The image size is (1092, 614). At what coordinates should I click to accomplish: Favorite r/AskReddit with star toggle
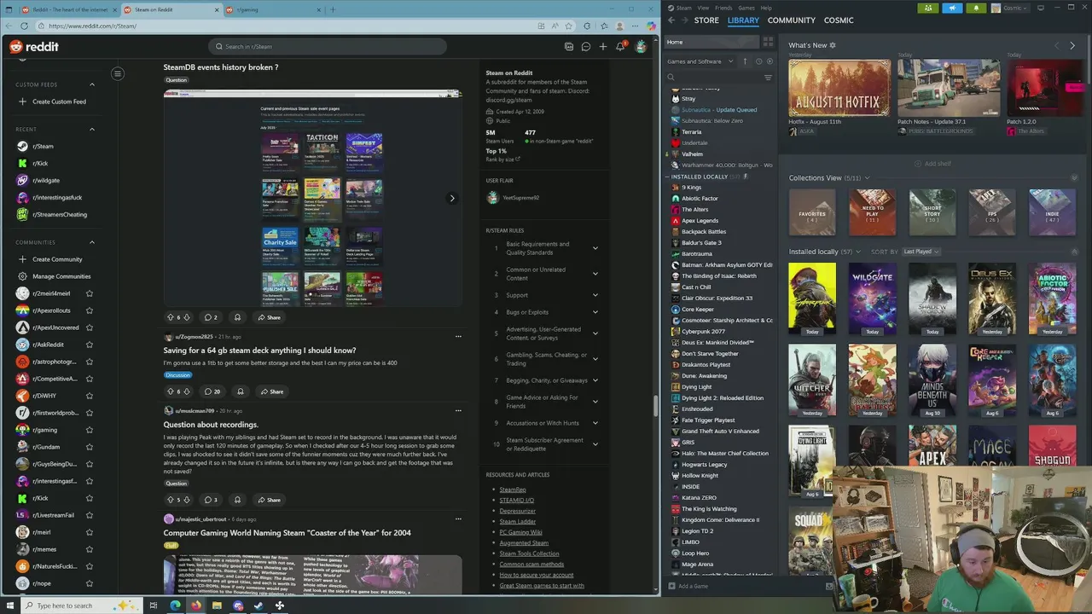click(x=89, y=345)
